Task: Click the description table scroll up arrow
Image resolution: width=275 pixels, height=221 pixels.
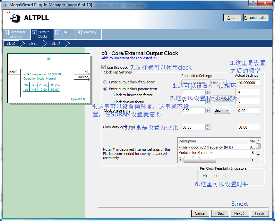Action: pyautogui.click(x=258, y=141)
